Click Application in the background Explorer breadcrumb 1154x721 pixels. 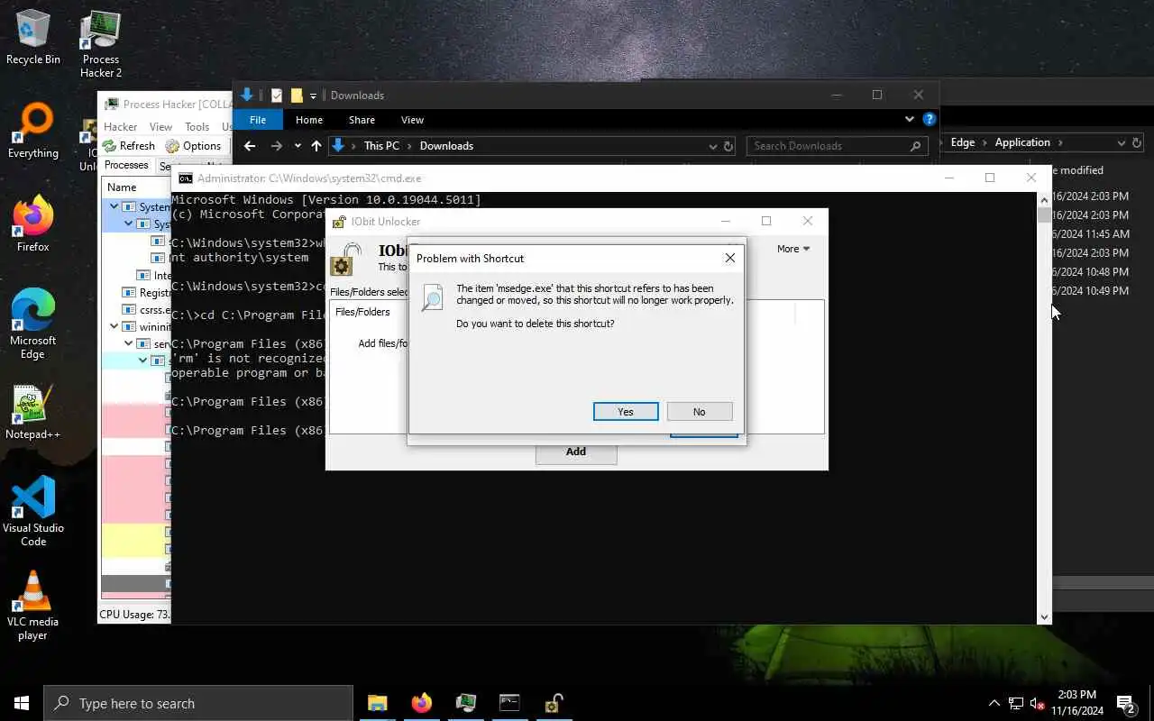[x=1022, y=142]
